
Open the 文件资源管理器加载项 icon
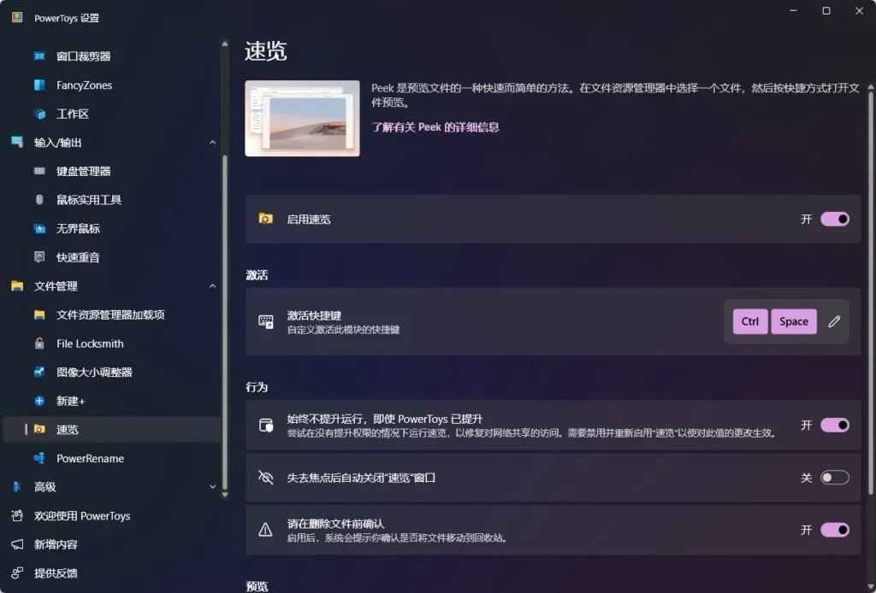[x=39, y=314]
